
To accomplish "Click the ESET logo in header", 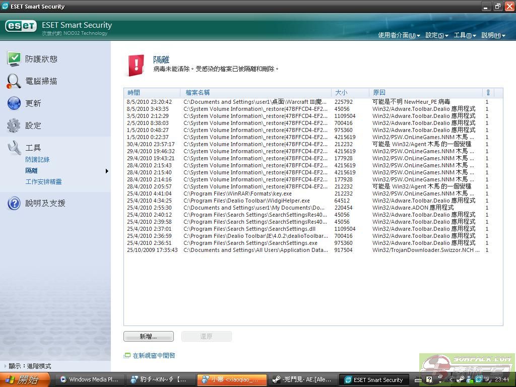I will 21,26.
